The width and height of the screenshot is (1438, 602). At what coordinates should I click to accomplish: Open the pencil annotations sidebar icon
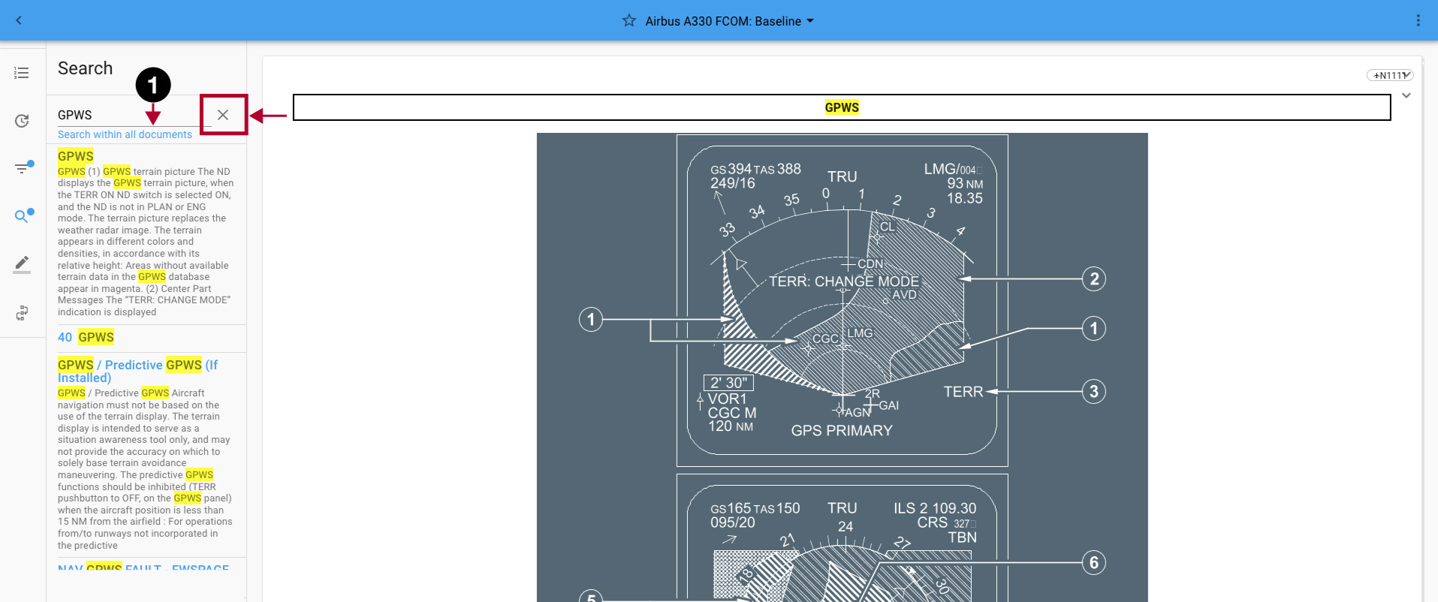coord(22,264)
